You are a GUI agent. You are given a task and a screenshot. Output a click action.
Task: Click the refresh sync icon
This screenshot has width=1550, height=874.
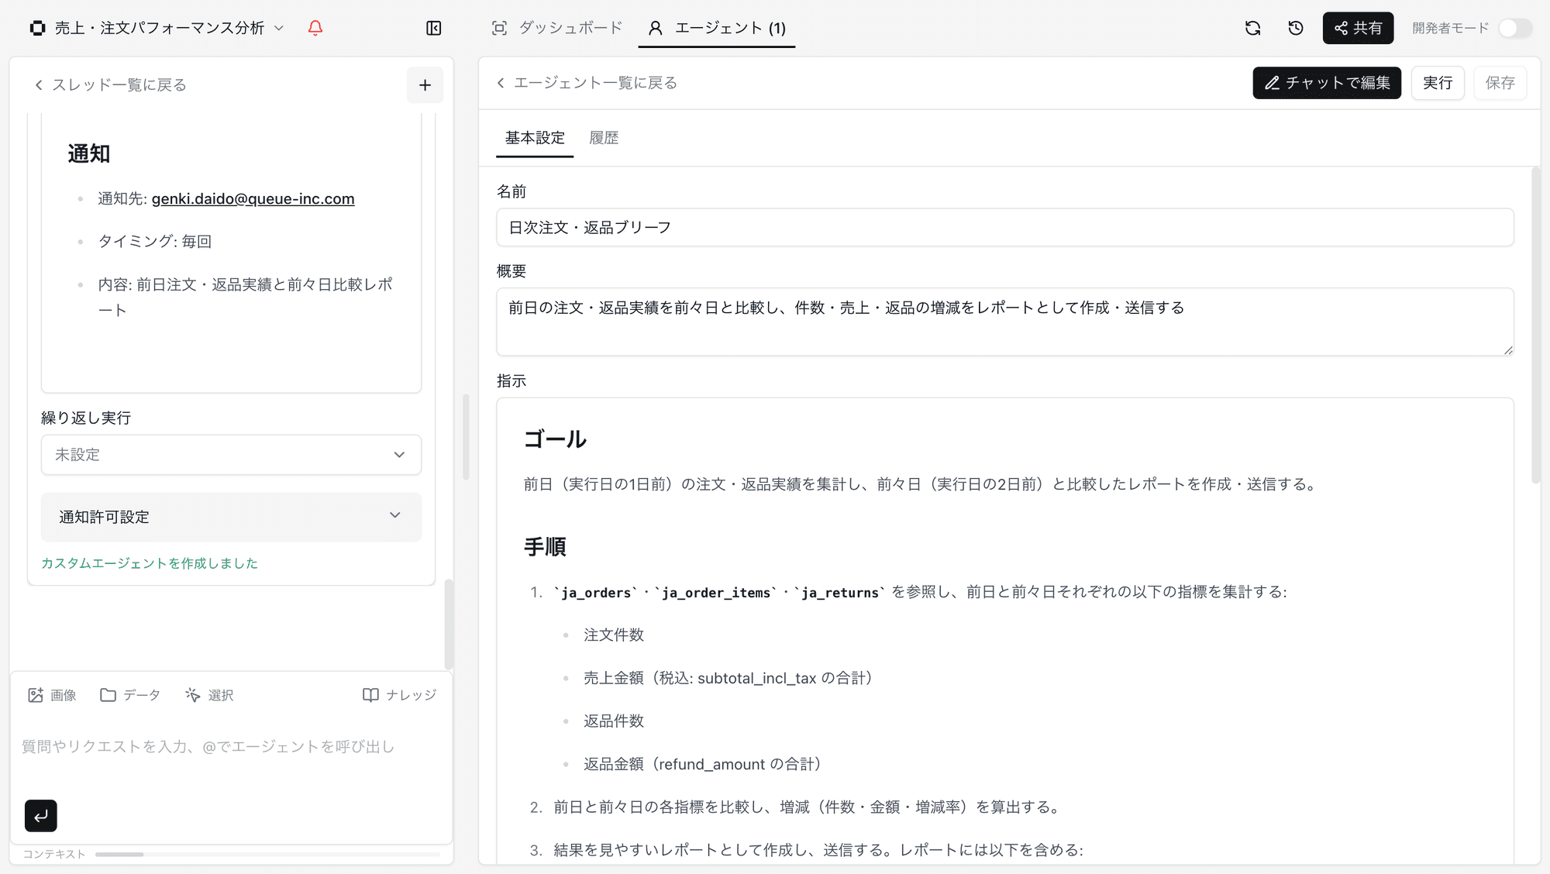pyautogui.click(x=1252, y=28)
